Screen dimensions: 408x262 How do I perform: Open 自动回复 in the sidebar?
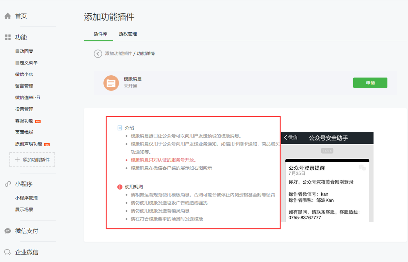tap(24, 51)
